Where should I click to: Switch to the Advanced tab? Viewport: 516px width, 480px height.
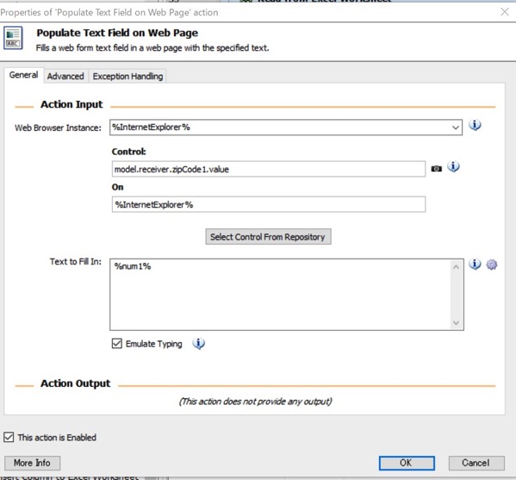pos(65,77)
